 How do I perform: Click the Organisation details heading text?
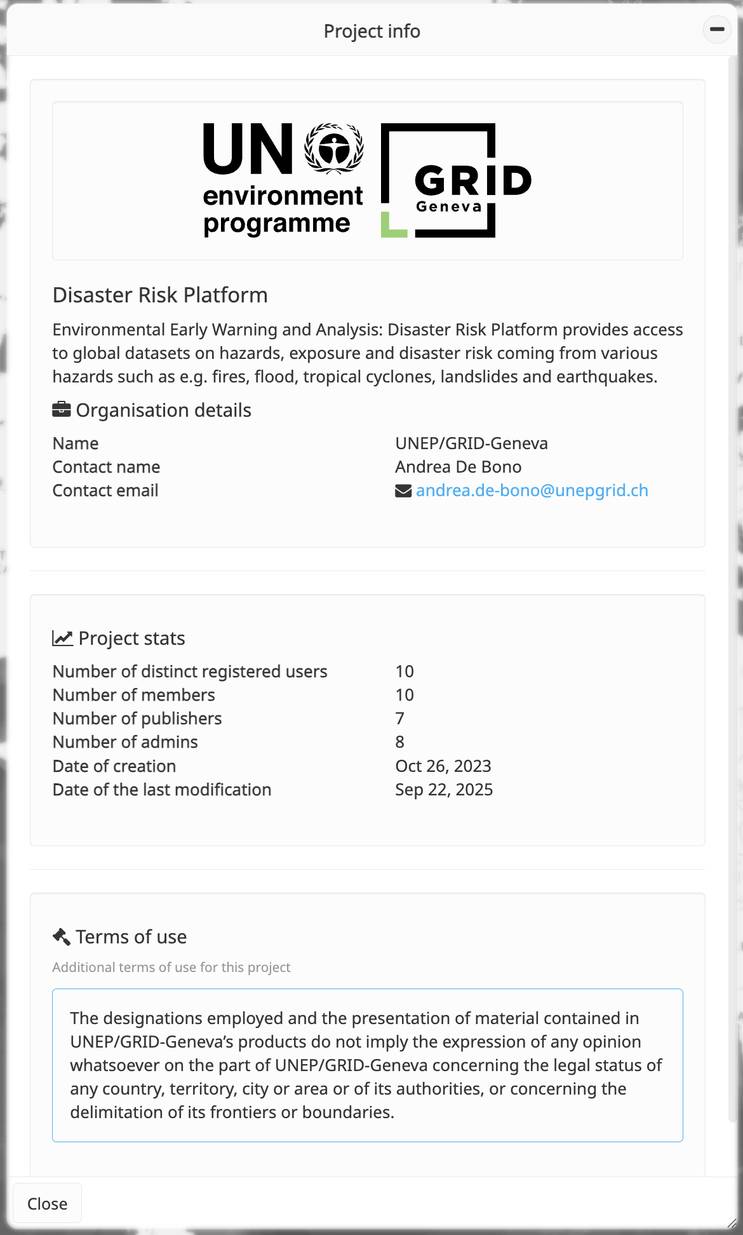coord(163,410)
